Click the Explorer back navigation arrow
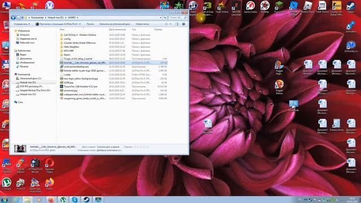 [x=13, y=17]
